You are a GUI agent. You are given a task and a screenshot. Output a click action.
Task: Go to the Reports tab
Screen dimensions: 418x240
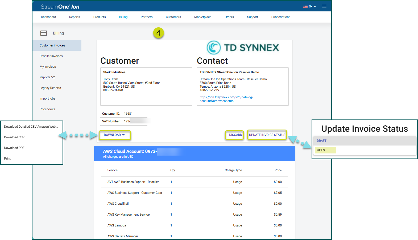click(x=75, y=17)
